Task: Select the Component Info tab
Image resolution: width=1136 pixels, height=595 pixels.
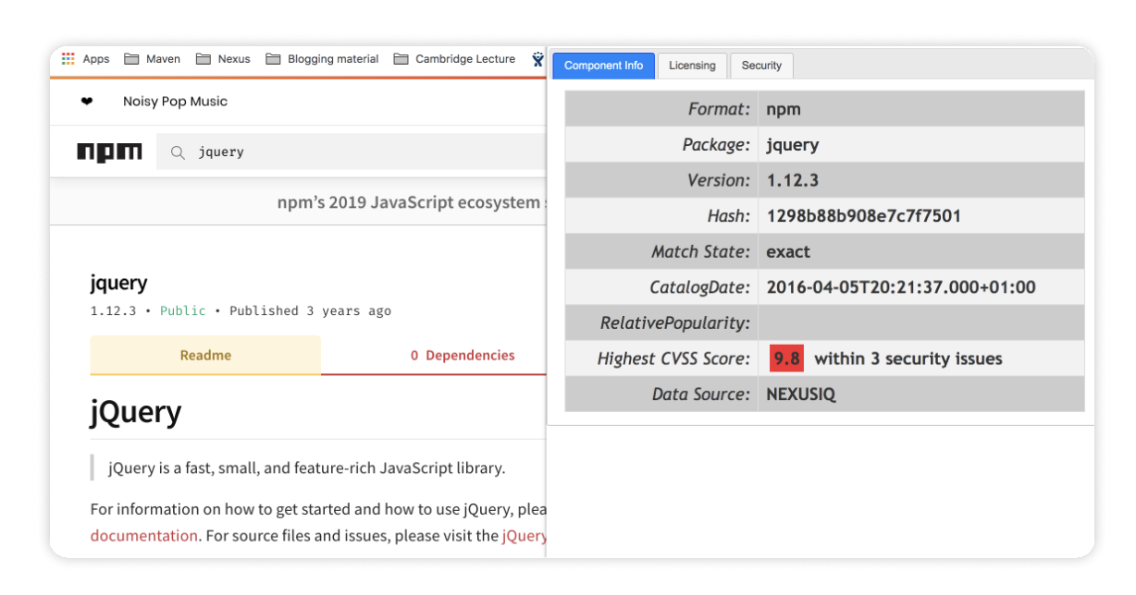Action: pos(603,66)
